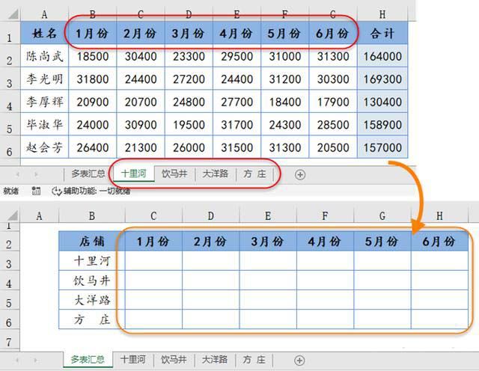
Task: Select the 大洋路 store cell in the summary sheet
Action: tap(91, 299)
